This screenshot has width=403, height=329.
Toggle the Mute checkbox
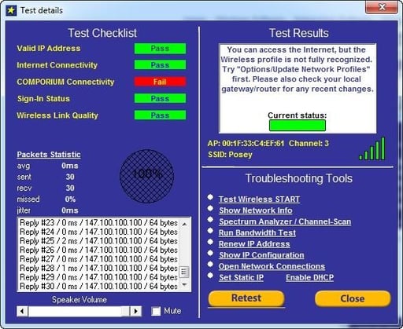[156, 311]
